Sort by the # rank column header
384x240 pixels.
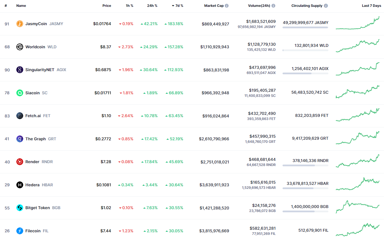coord(6,6)
